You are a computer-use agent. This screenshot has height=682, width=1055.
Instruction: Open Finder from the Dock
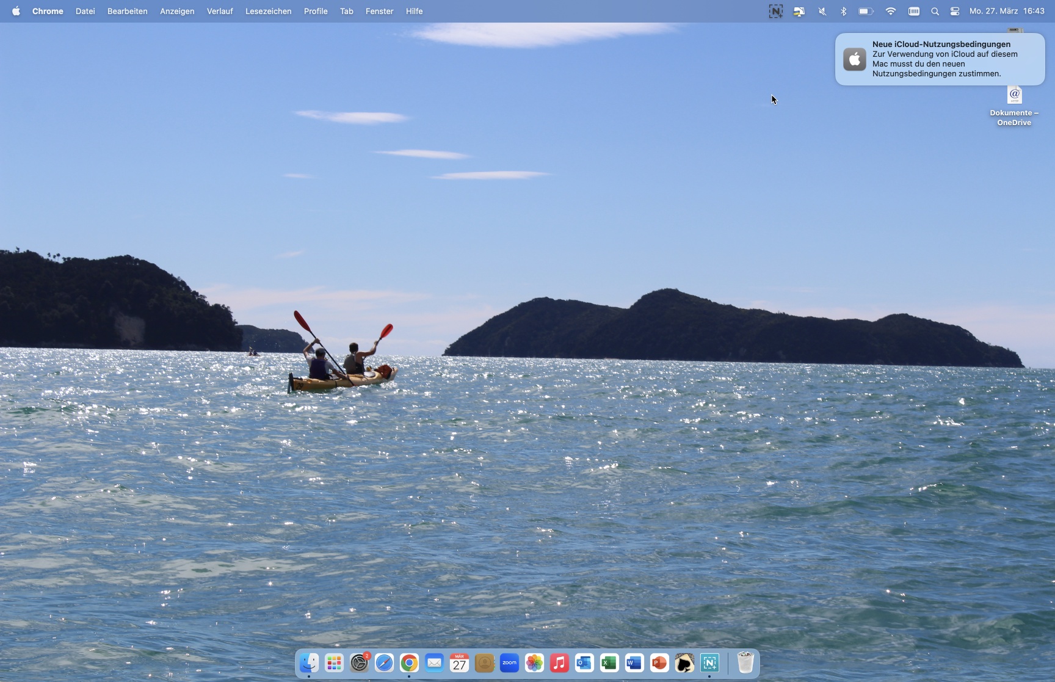point(309,663)
